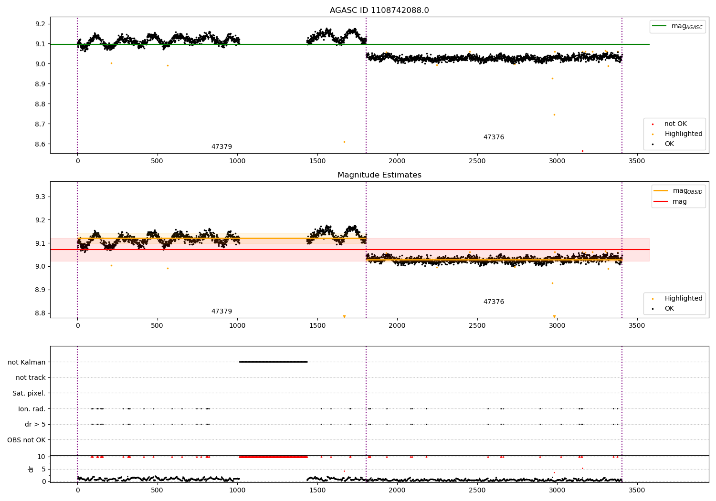The width and height of the screenshot is (716, 501).
Task: Click the 47376 obsid label in top plot
Action: tap(494, 137)
